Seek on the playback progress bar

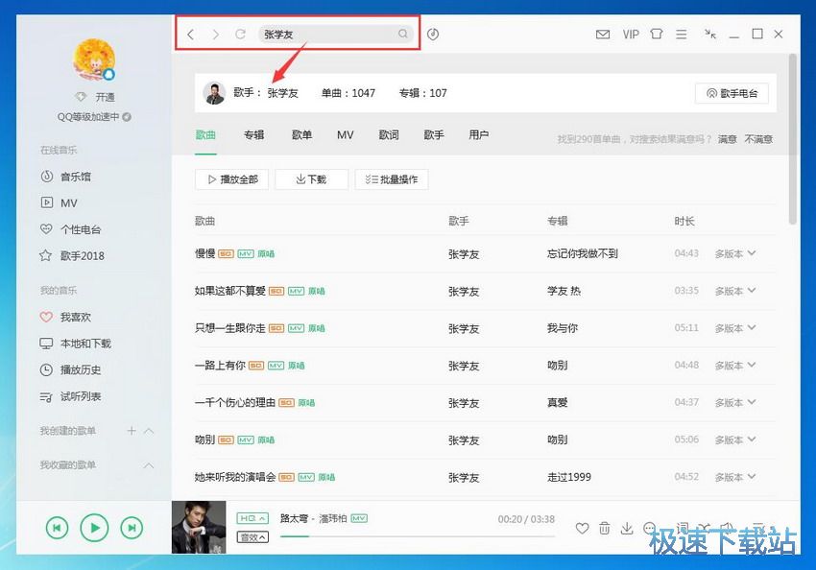(418, 536)
